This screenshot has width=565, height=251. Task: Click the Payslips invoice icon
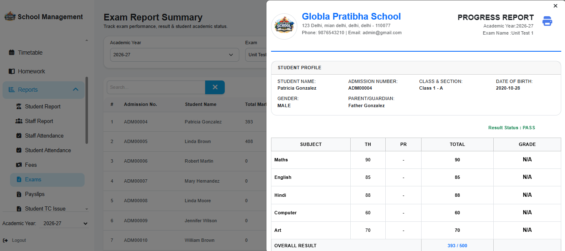(19, 194)
